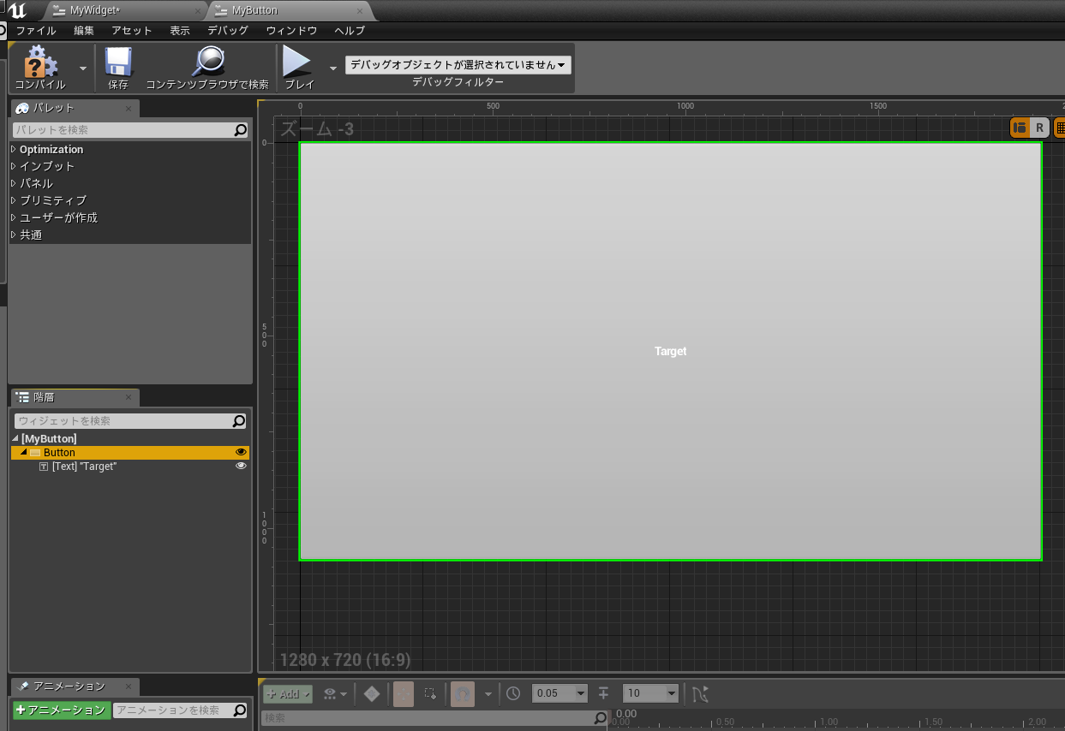
Task: Click the 0.00 timeline playhead marker
Action: 626,714
